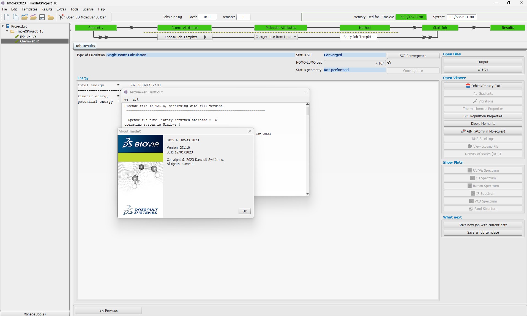Open AIM (Atoms in Molecules) viewer
Image resolution: width=527 pixels, height=316 pixels.
(x=483, y=131)
